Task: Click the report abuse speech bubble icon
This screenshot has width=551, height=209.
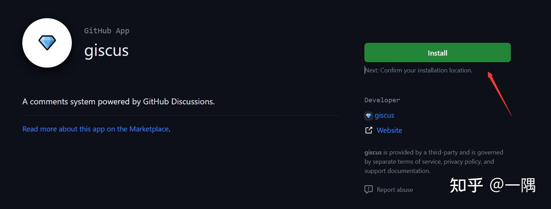Action: tap(368, 189)
